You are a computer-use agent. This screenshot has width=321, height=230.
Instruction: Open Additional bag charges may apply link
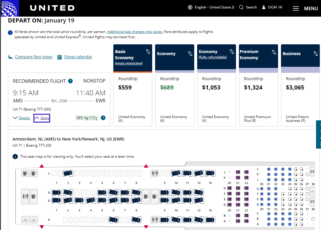pos(135,32)
